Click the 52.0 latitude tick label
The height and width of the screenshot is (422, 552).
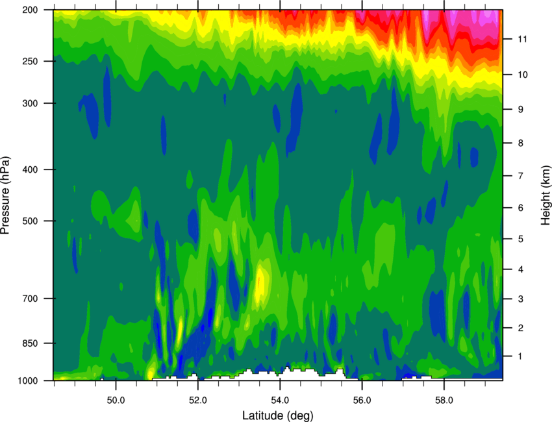coord(198,401)
